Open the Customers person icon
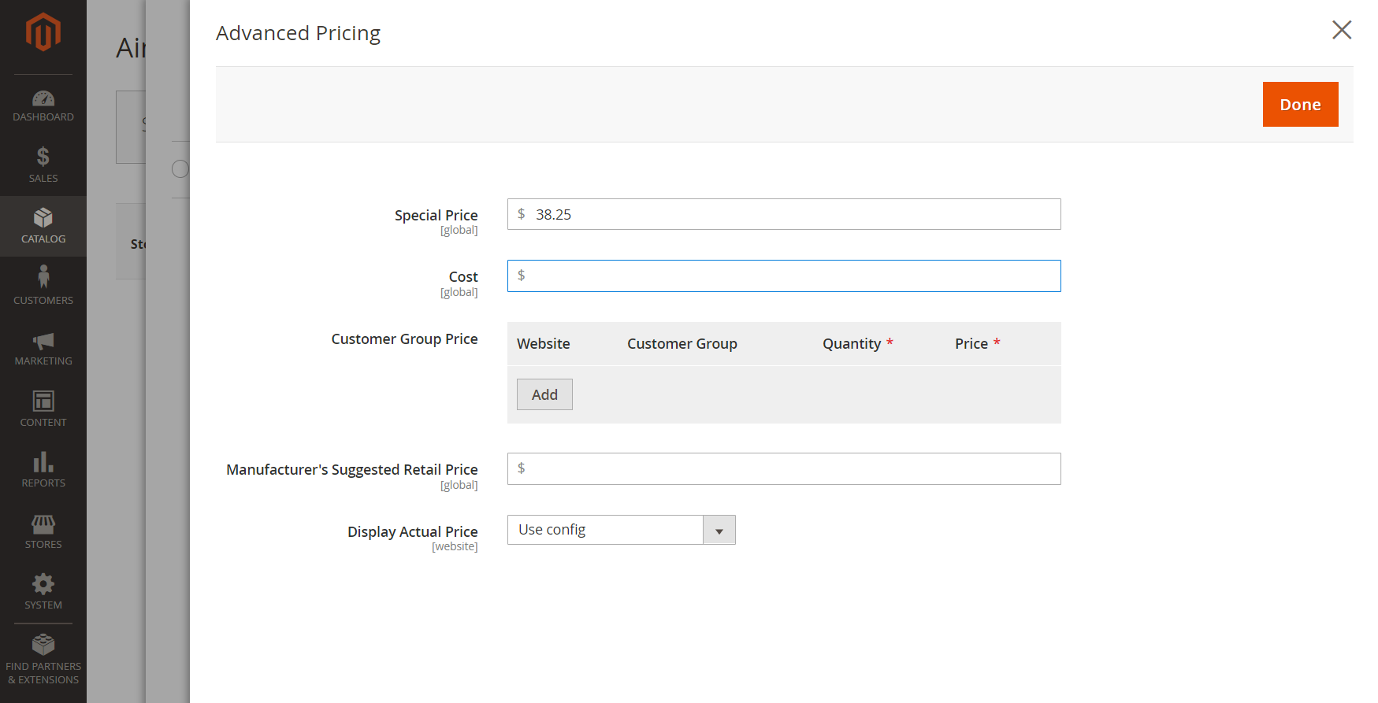The width and height of the screenshot is (1378, 703). pos(43,277)
